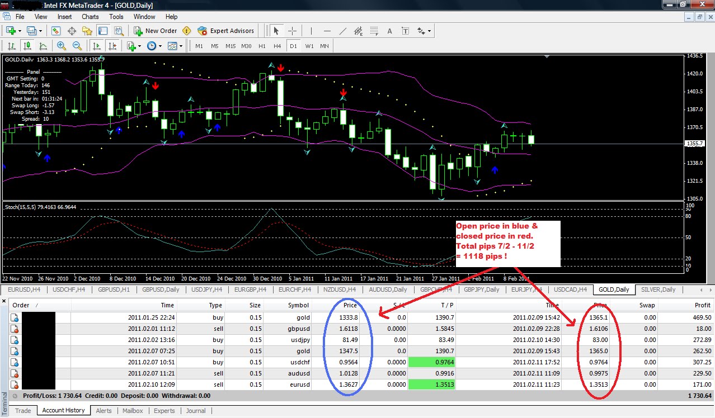Select the Text Label tool
The width and height of the screenshot is (715, 418).
coord(406,31)
